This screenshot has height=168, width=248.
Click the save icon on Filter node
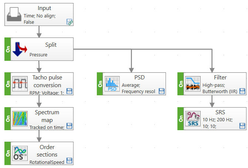(x=242, y=91)
